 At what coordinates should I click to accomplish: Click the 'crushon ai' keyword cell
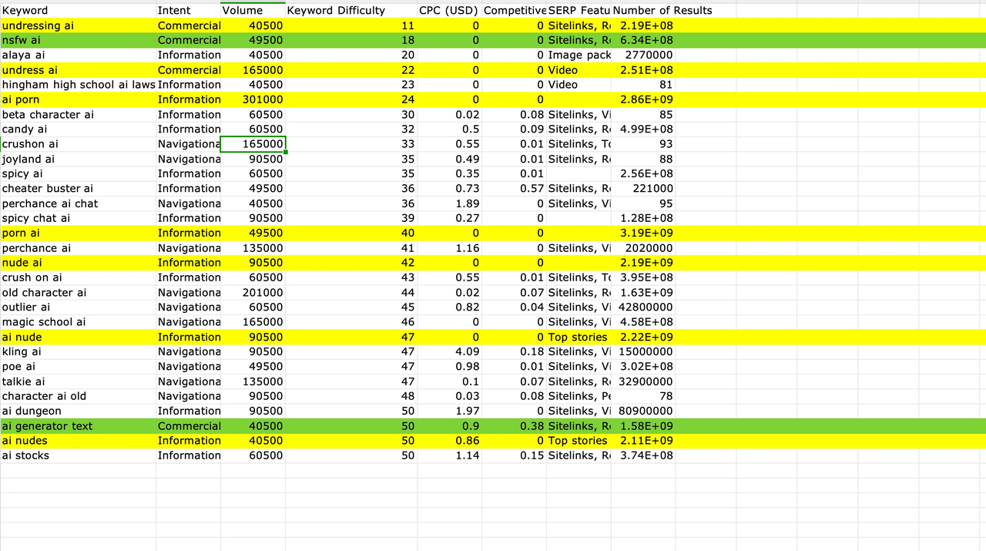78,144
